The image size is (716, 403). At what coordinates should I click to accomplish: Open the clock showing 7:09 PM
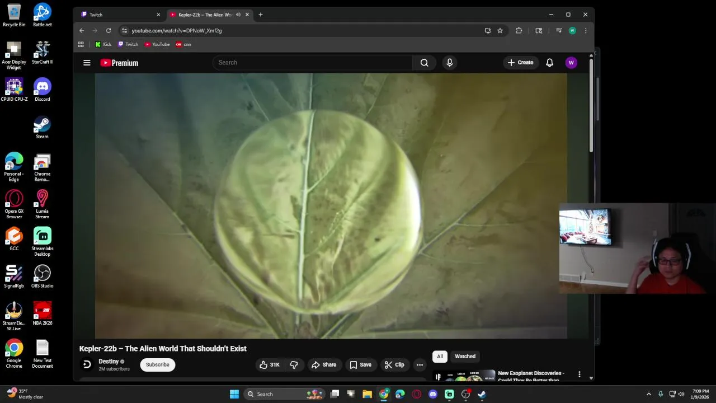click(x=700, y=394)
